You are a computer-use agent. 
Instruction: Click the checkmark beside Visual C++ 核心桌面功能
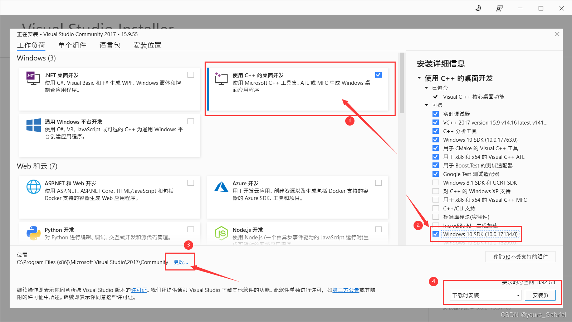click(x=435, y=97)
